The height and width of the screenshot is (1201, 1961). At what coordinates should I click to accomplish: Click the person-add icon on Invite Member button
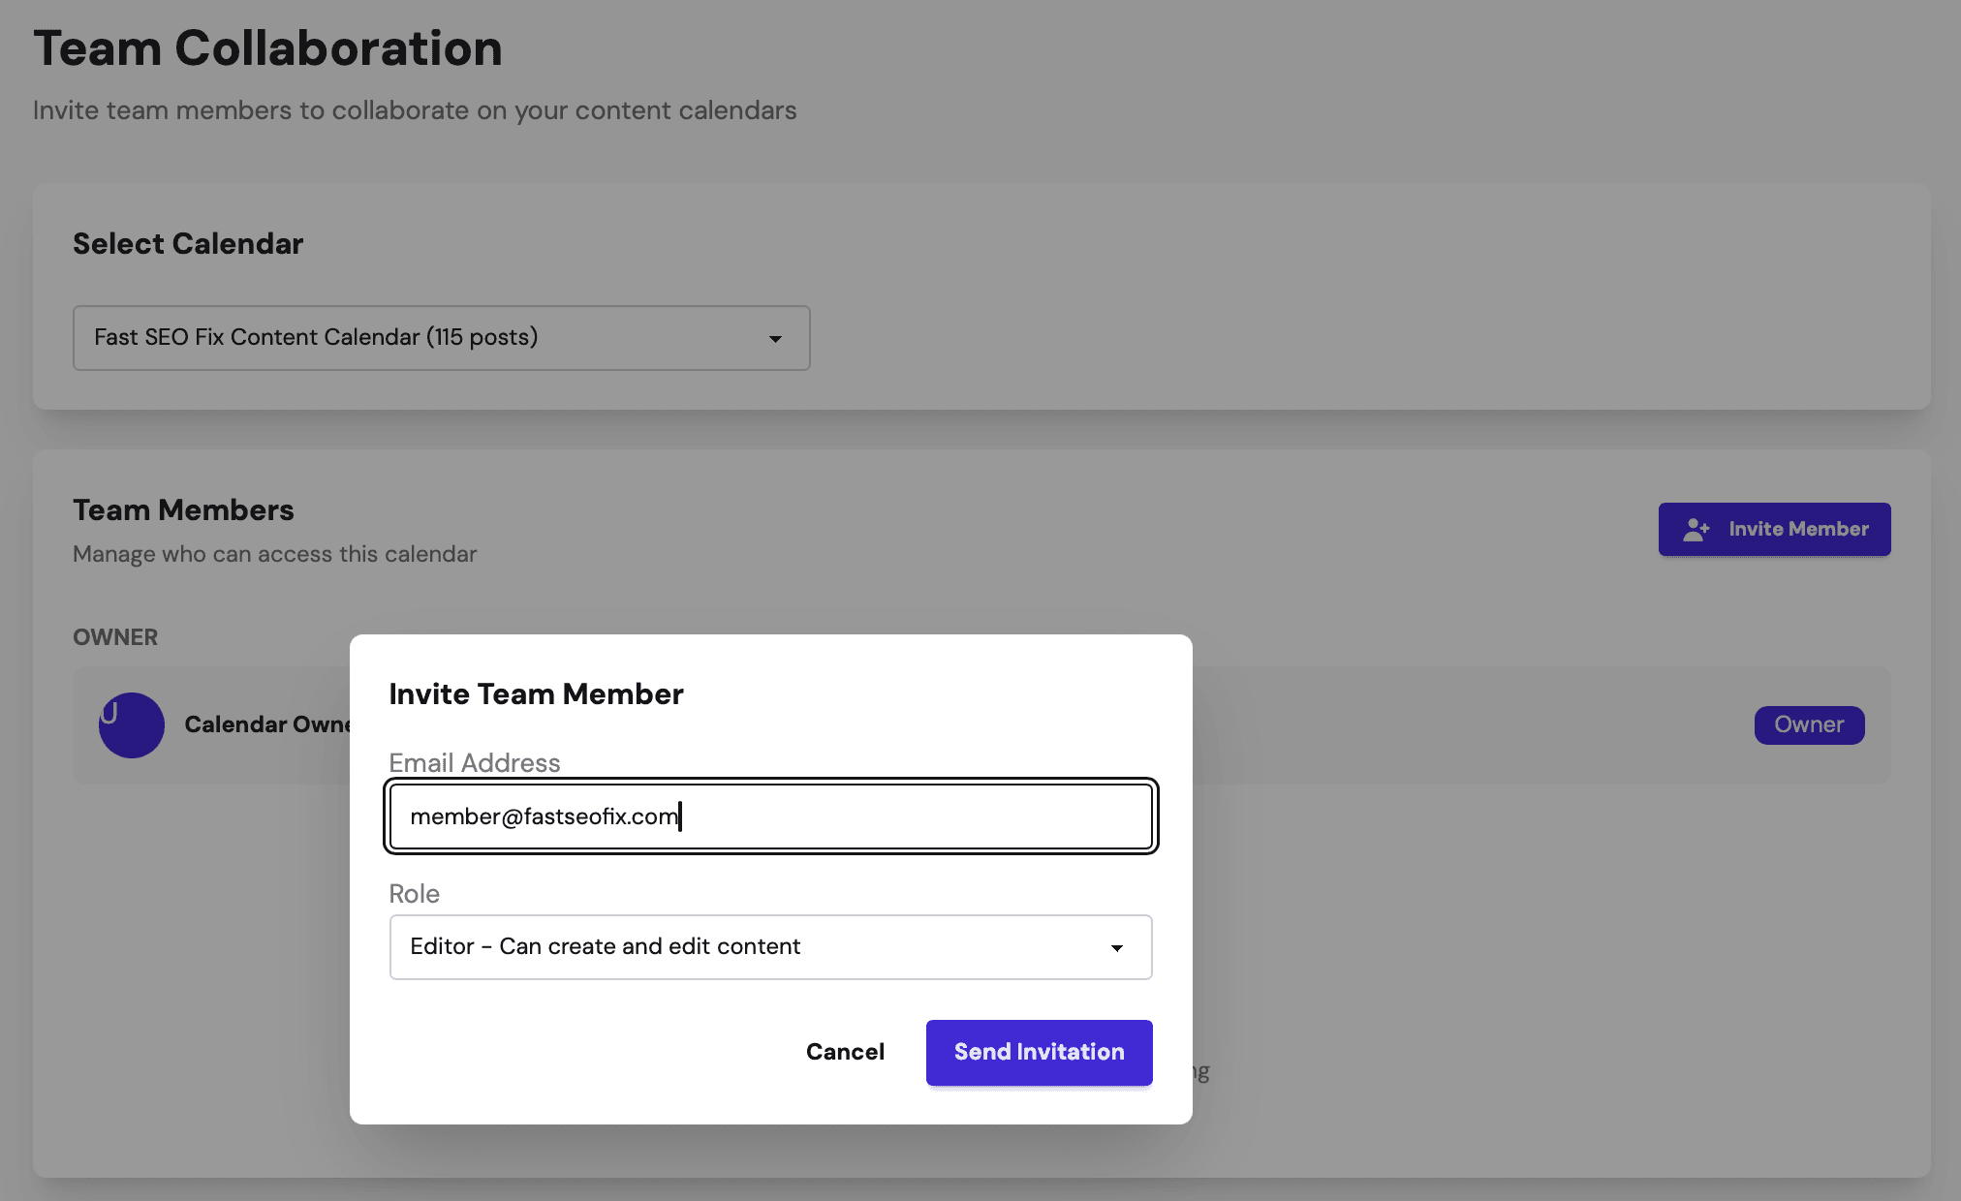1695,529
